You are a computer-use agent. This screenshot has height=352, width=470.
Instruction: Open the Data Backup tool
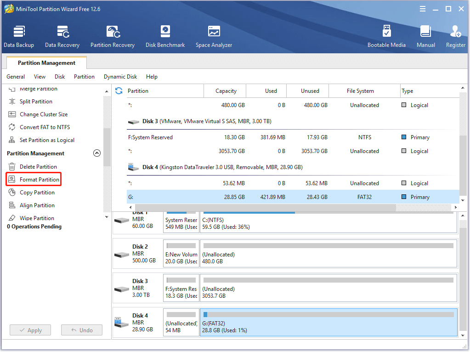[x=19, y=36]
